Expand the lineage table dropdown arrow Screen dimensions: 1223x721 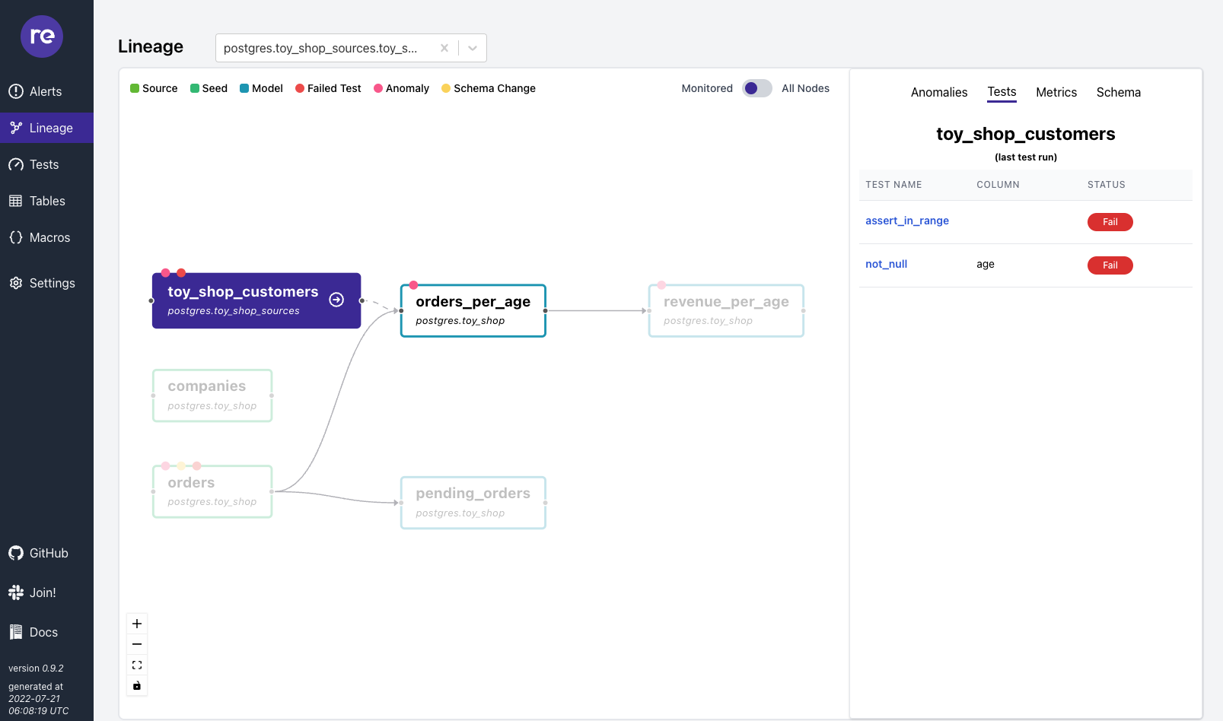(x=473, y=48)
